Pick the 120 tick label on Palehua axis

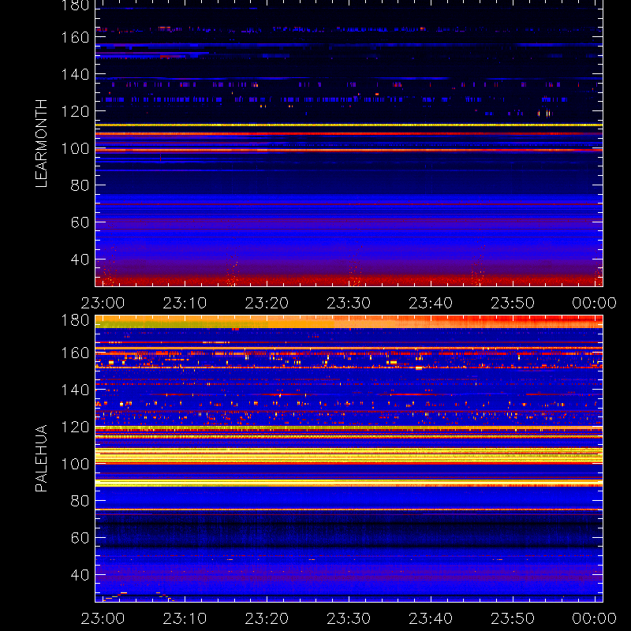pos(75,427)
